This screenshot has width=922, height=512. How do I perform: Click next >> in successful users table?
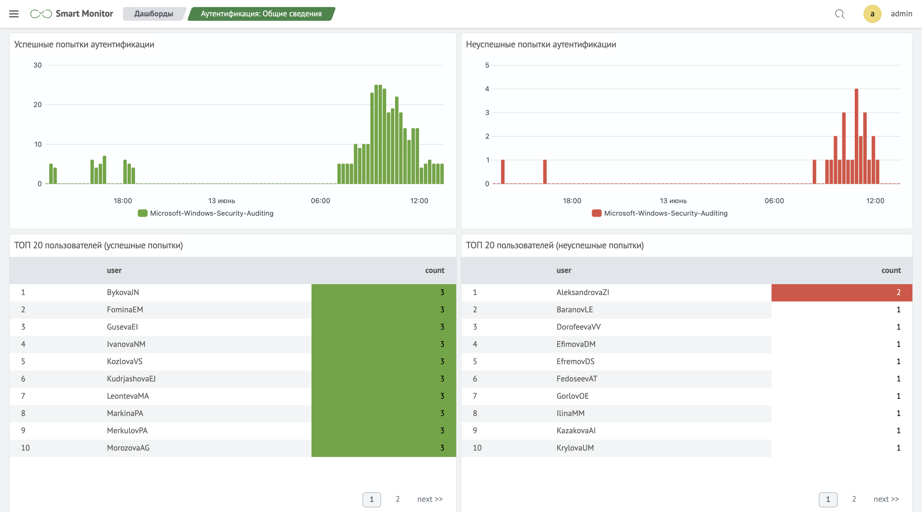(430, 499)
